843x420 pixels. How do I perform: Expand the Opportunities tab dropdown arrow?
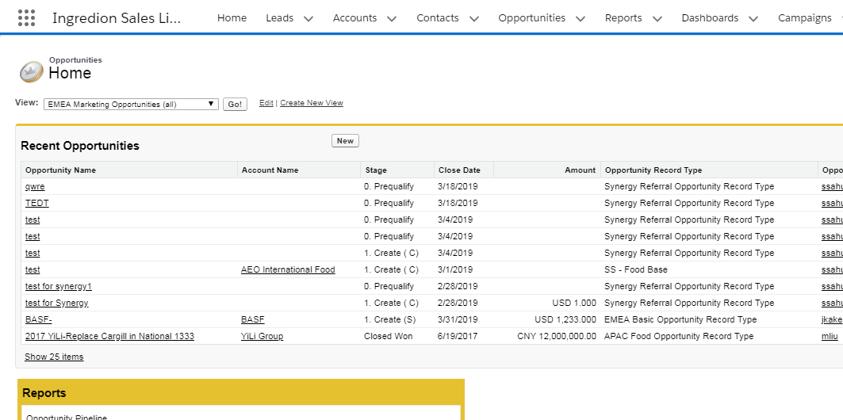tap(581, 18)
